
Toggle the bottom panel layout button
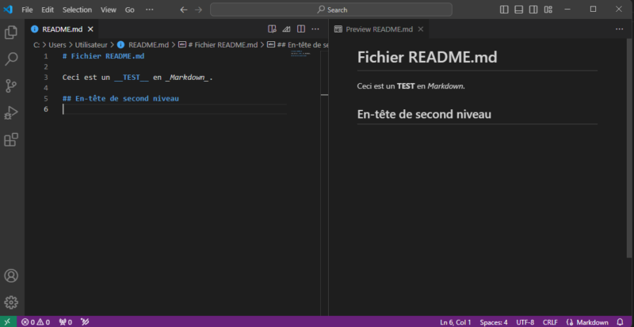point(519,10)
